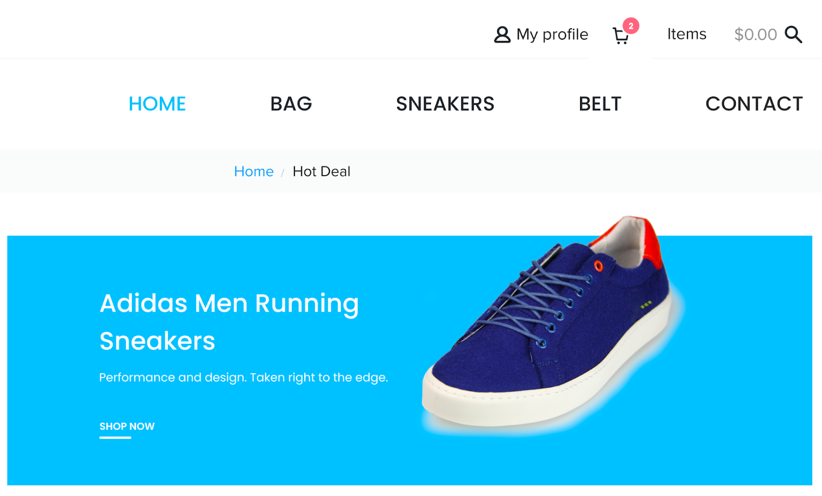The image size is (822, 496).
Task: Click the Items cart label
Action: point(686,34)
